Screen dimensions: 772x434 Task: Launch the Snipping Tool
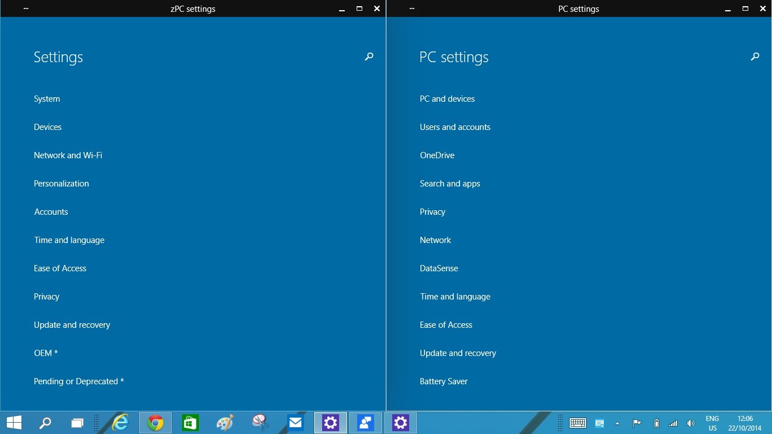(260, 422)
